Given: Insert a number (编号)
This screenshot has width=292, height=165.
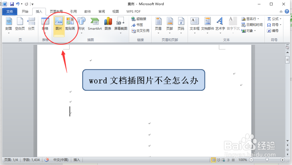Looking at the screenshot, I should pos(273,31).
